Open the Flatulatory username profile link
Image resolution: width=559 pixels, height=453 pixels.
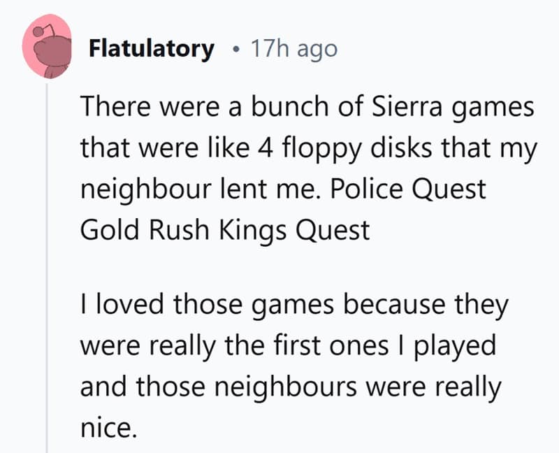[151, 49]
